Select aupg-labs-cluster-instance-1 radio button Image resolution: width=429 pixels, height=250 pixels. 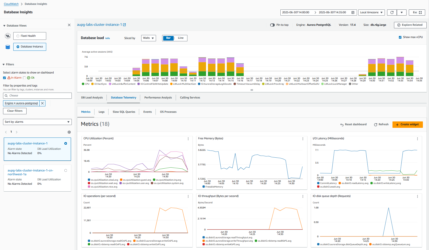pos(66,143)
